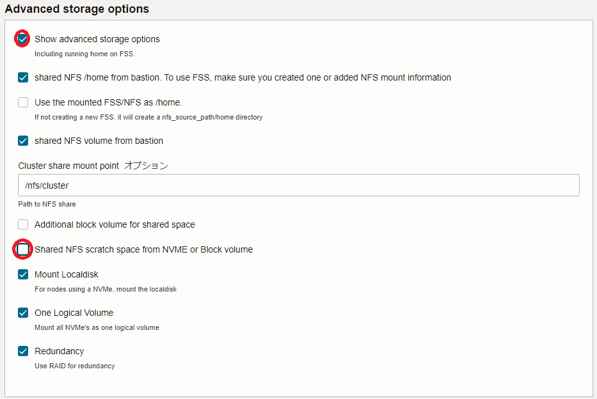Enable the Use the mounted FSS/NFS as /home checkbox
Screen dimensions: 597x399
click(23, 102)
